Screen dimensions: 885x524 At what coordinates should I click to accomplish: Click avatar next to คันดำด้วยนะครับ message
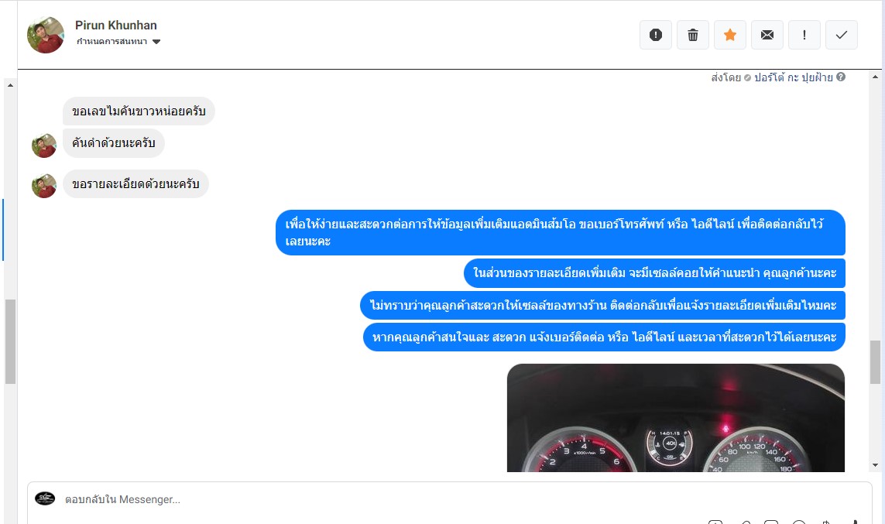coord(44,146)
